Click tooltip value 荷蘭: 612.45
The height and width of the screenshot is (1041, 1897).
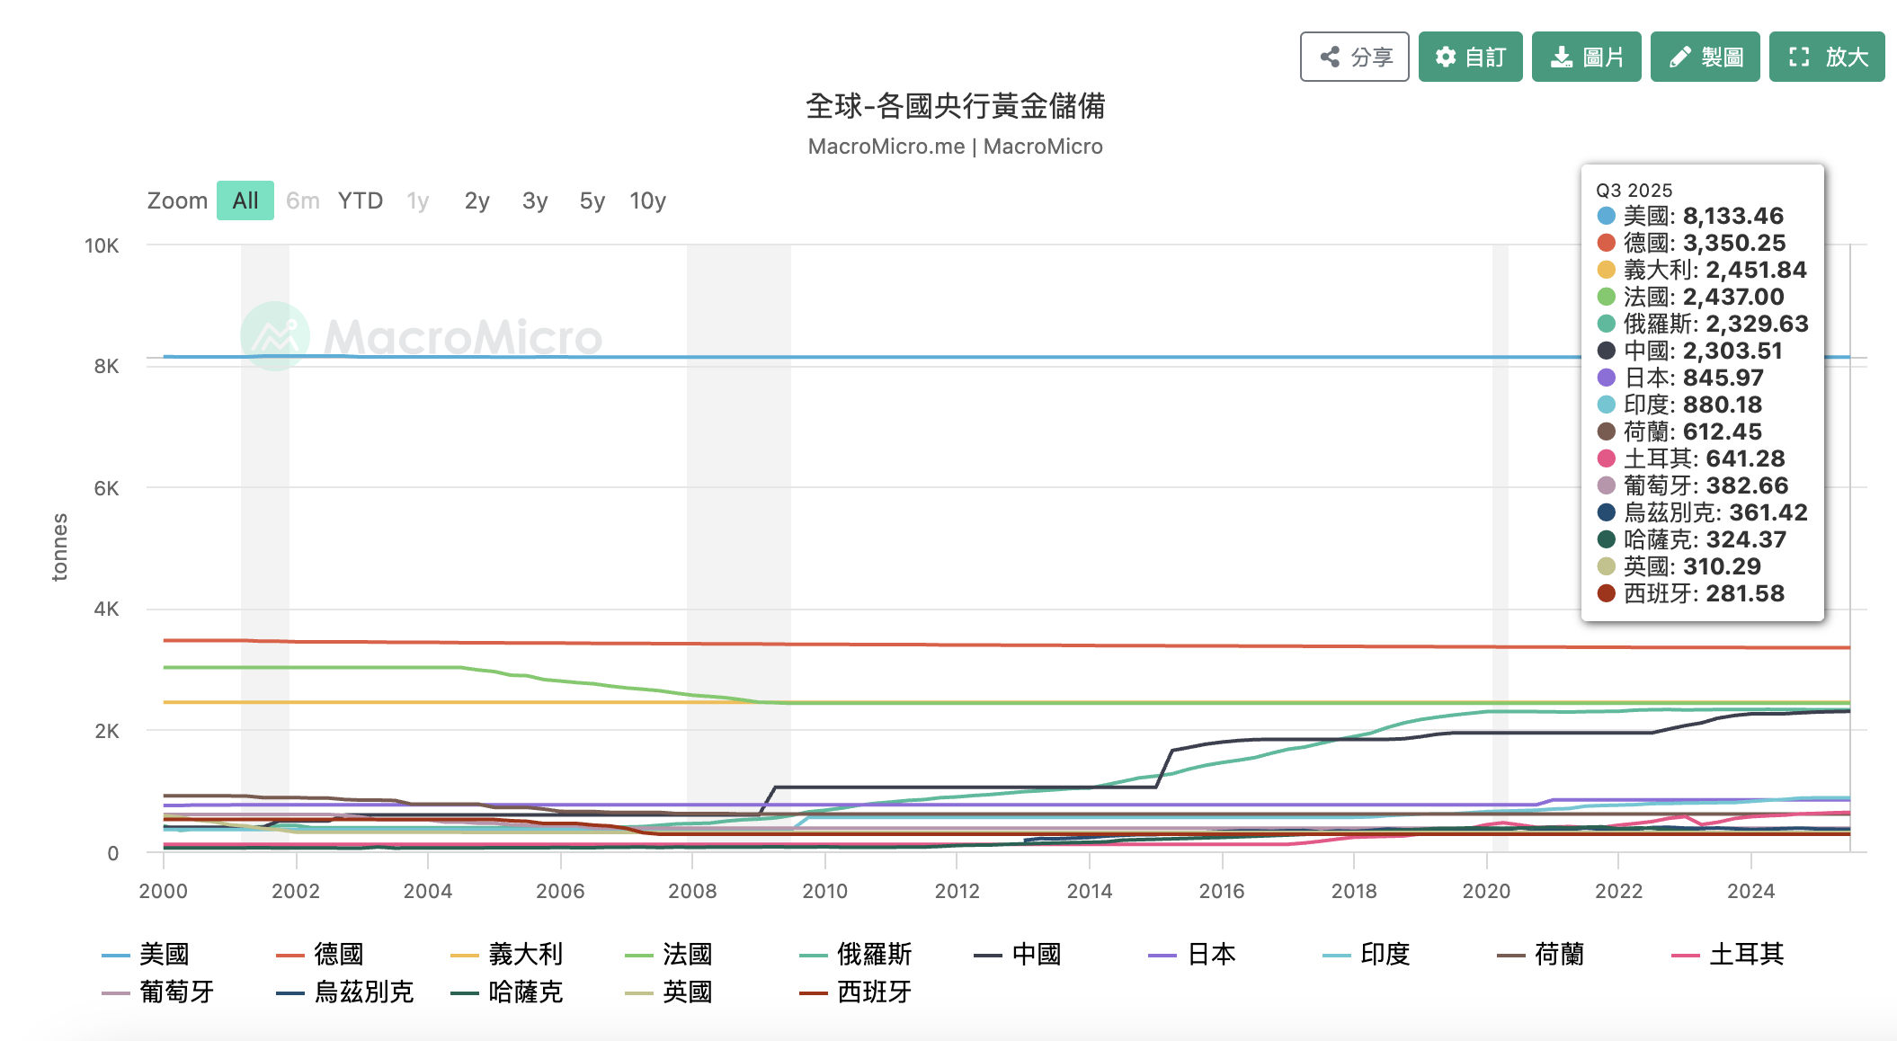(1679, 432)
